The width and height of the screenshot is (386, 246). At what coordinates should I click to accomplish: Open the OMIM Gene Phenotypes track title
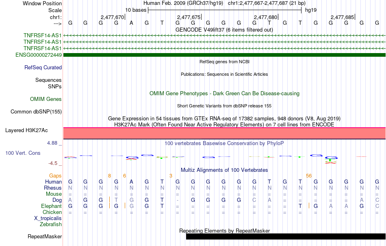224,93
